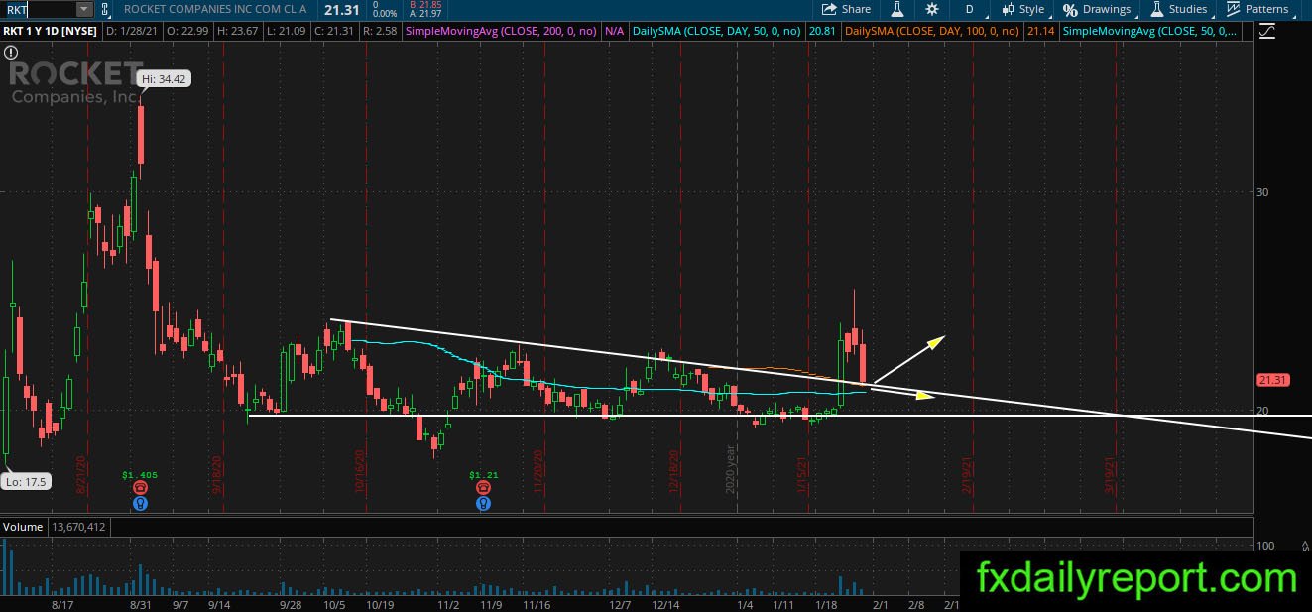Click the 21.14 DailySMA value
This screenshot has height=612, width=1312.
1040,31
